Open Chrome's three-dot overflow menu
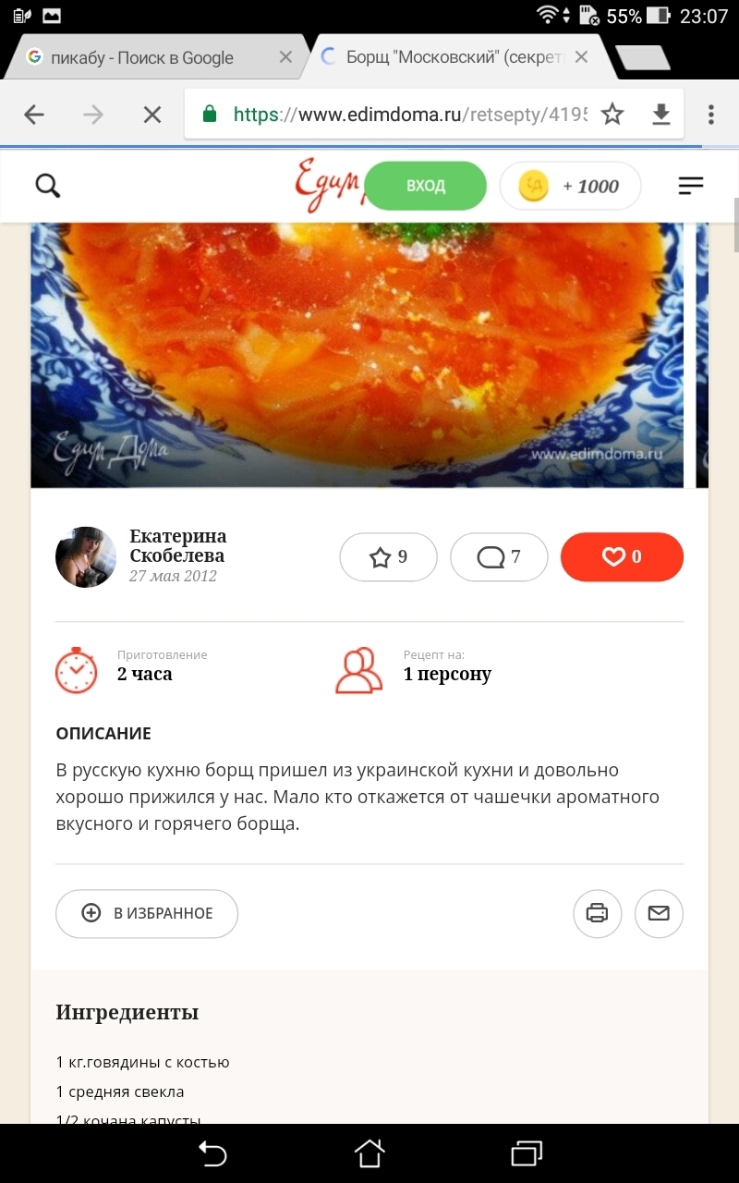This screenshot has width=739, height=1183. point(710,114)
